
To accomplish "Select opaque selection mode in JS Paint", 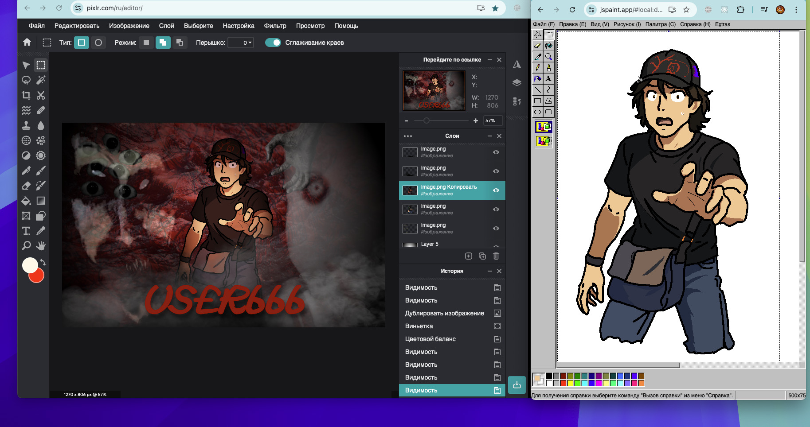I will [544, 127].
